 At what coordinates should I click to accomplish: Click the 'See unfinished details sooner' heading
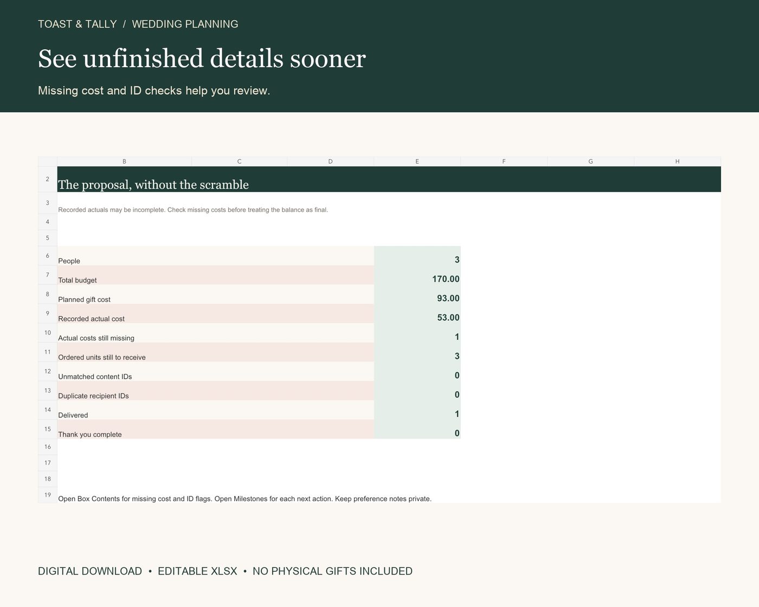(x=202, y=59)
